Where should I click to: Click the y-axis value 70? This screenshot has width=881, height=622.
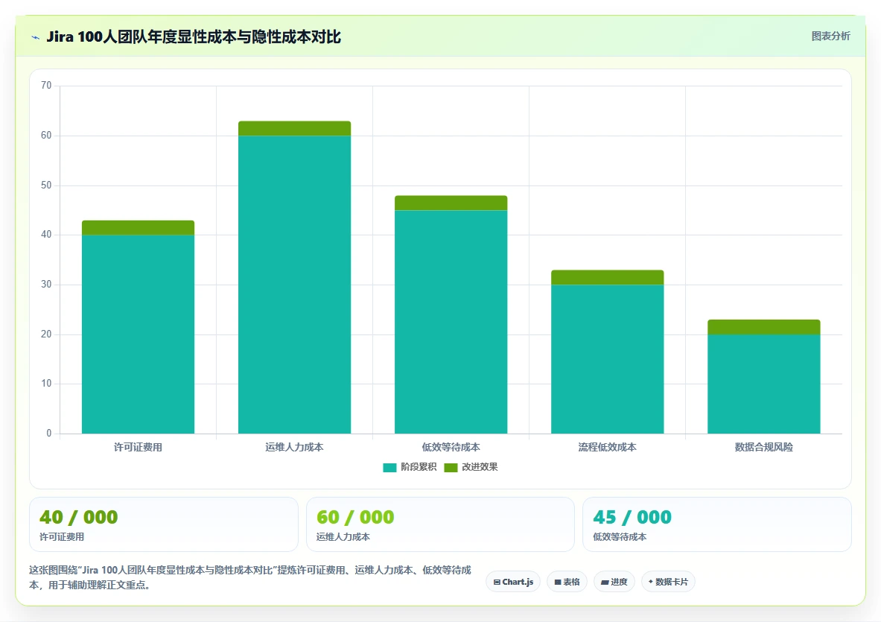point(46,86)
